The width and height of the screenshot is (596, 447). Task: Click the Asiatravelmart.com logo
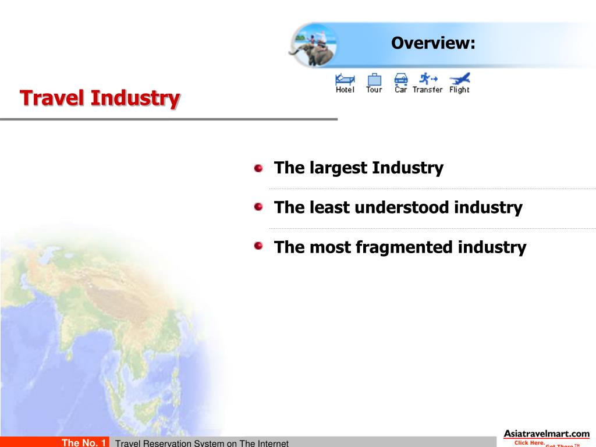547,438
